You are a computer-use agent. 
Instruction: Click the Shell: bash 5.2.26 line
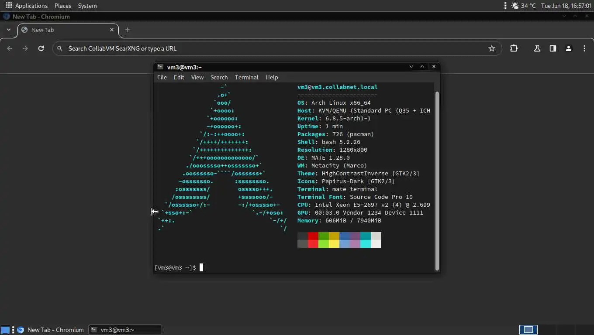(329, 142)
